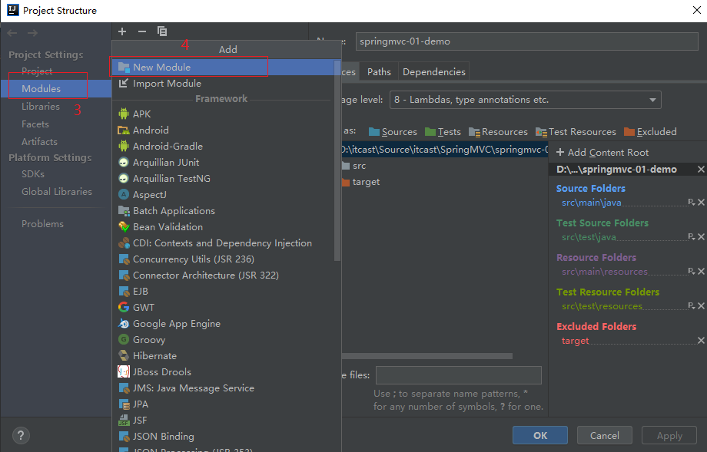Mark folder as Excluded
The width and height of the screenshot is (707, 452).
point(650,132)
